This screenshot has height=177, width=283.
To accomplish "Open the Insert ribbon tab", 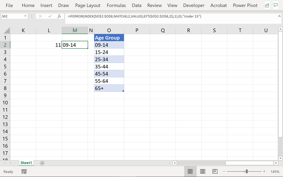I will click(x=46, y=6).
